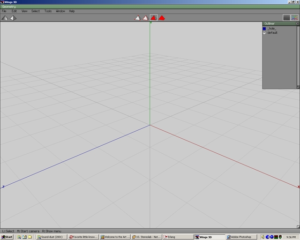Viewport: 300px width, 240px height.
Task: Open the Window menu
Action: point(60,11)
